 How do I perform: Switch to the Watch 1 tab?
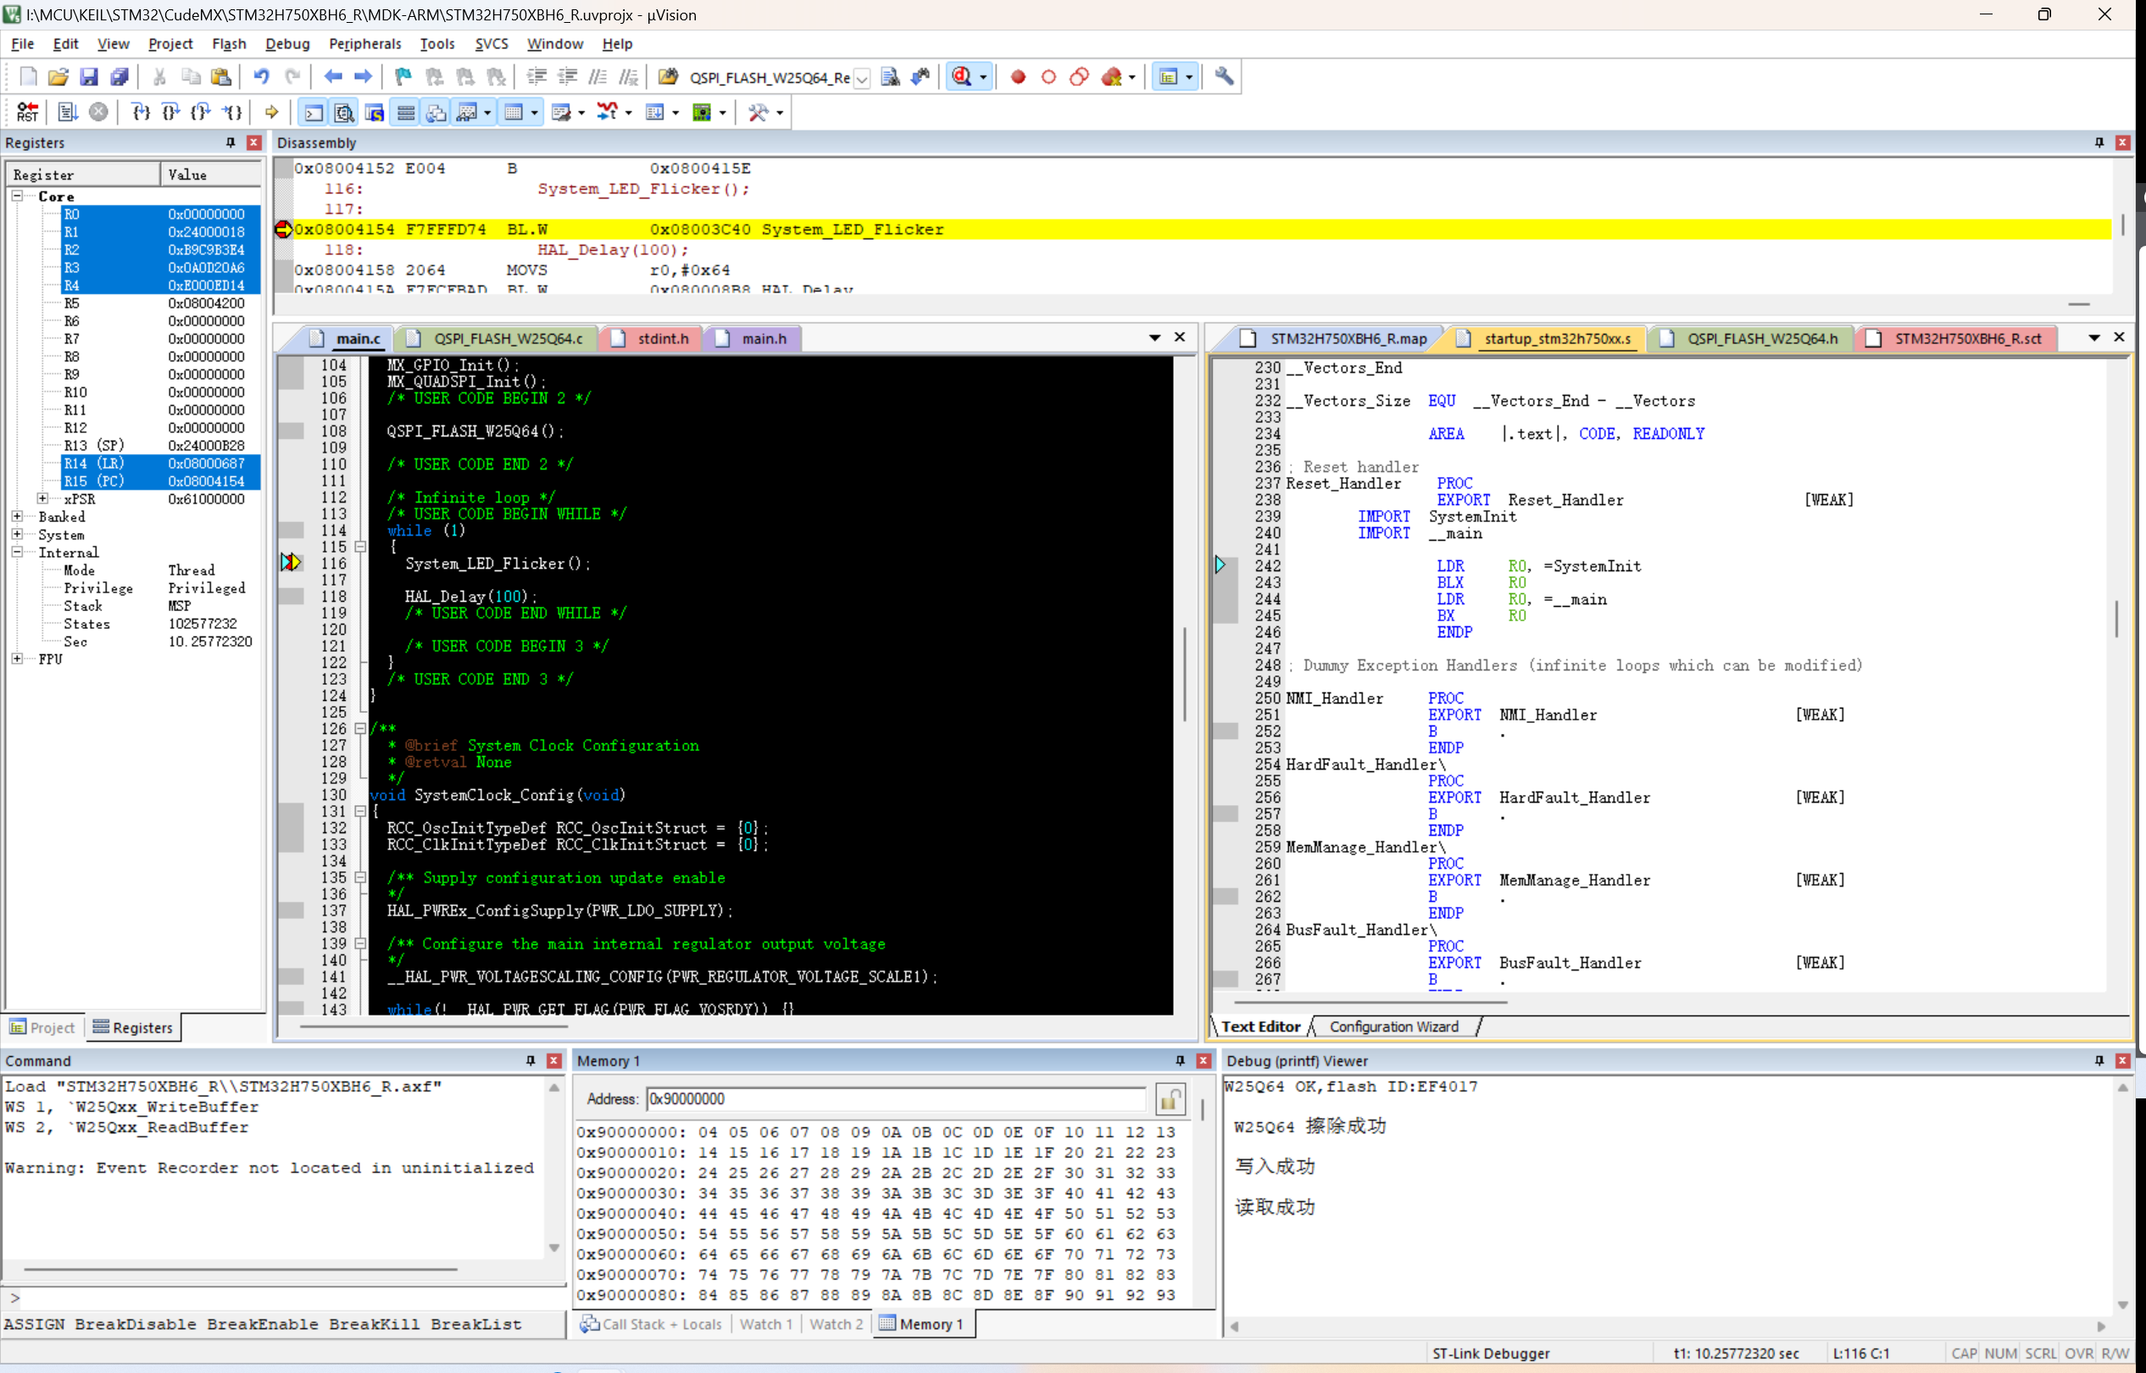coord(765,1325)
